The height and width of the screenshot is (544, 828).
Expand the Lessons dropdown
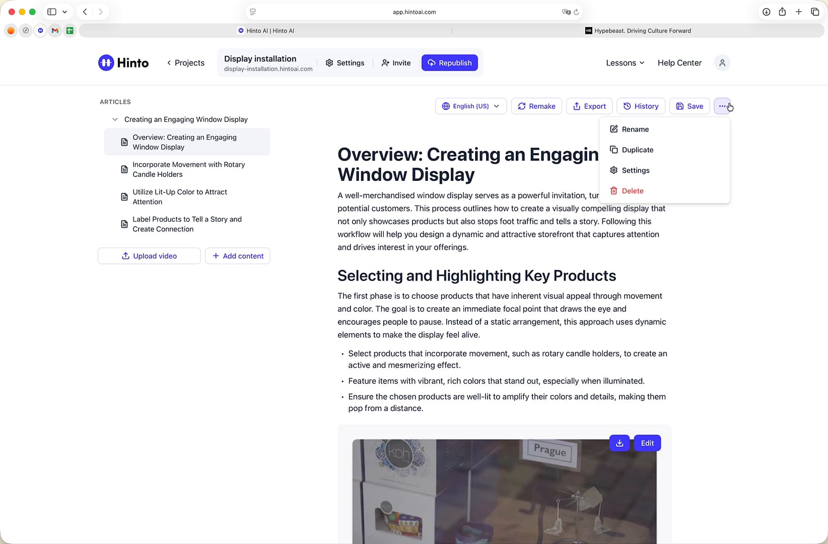pyautogui.click(x=625, y=63)
